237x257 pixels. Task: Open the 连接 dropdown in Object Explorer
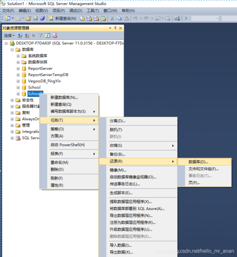[x=9, y=35]
